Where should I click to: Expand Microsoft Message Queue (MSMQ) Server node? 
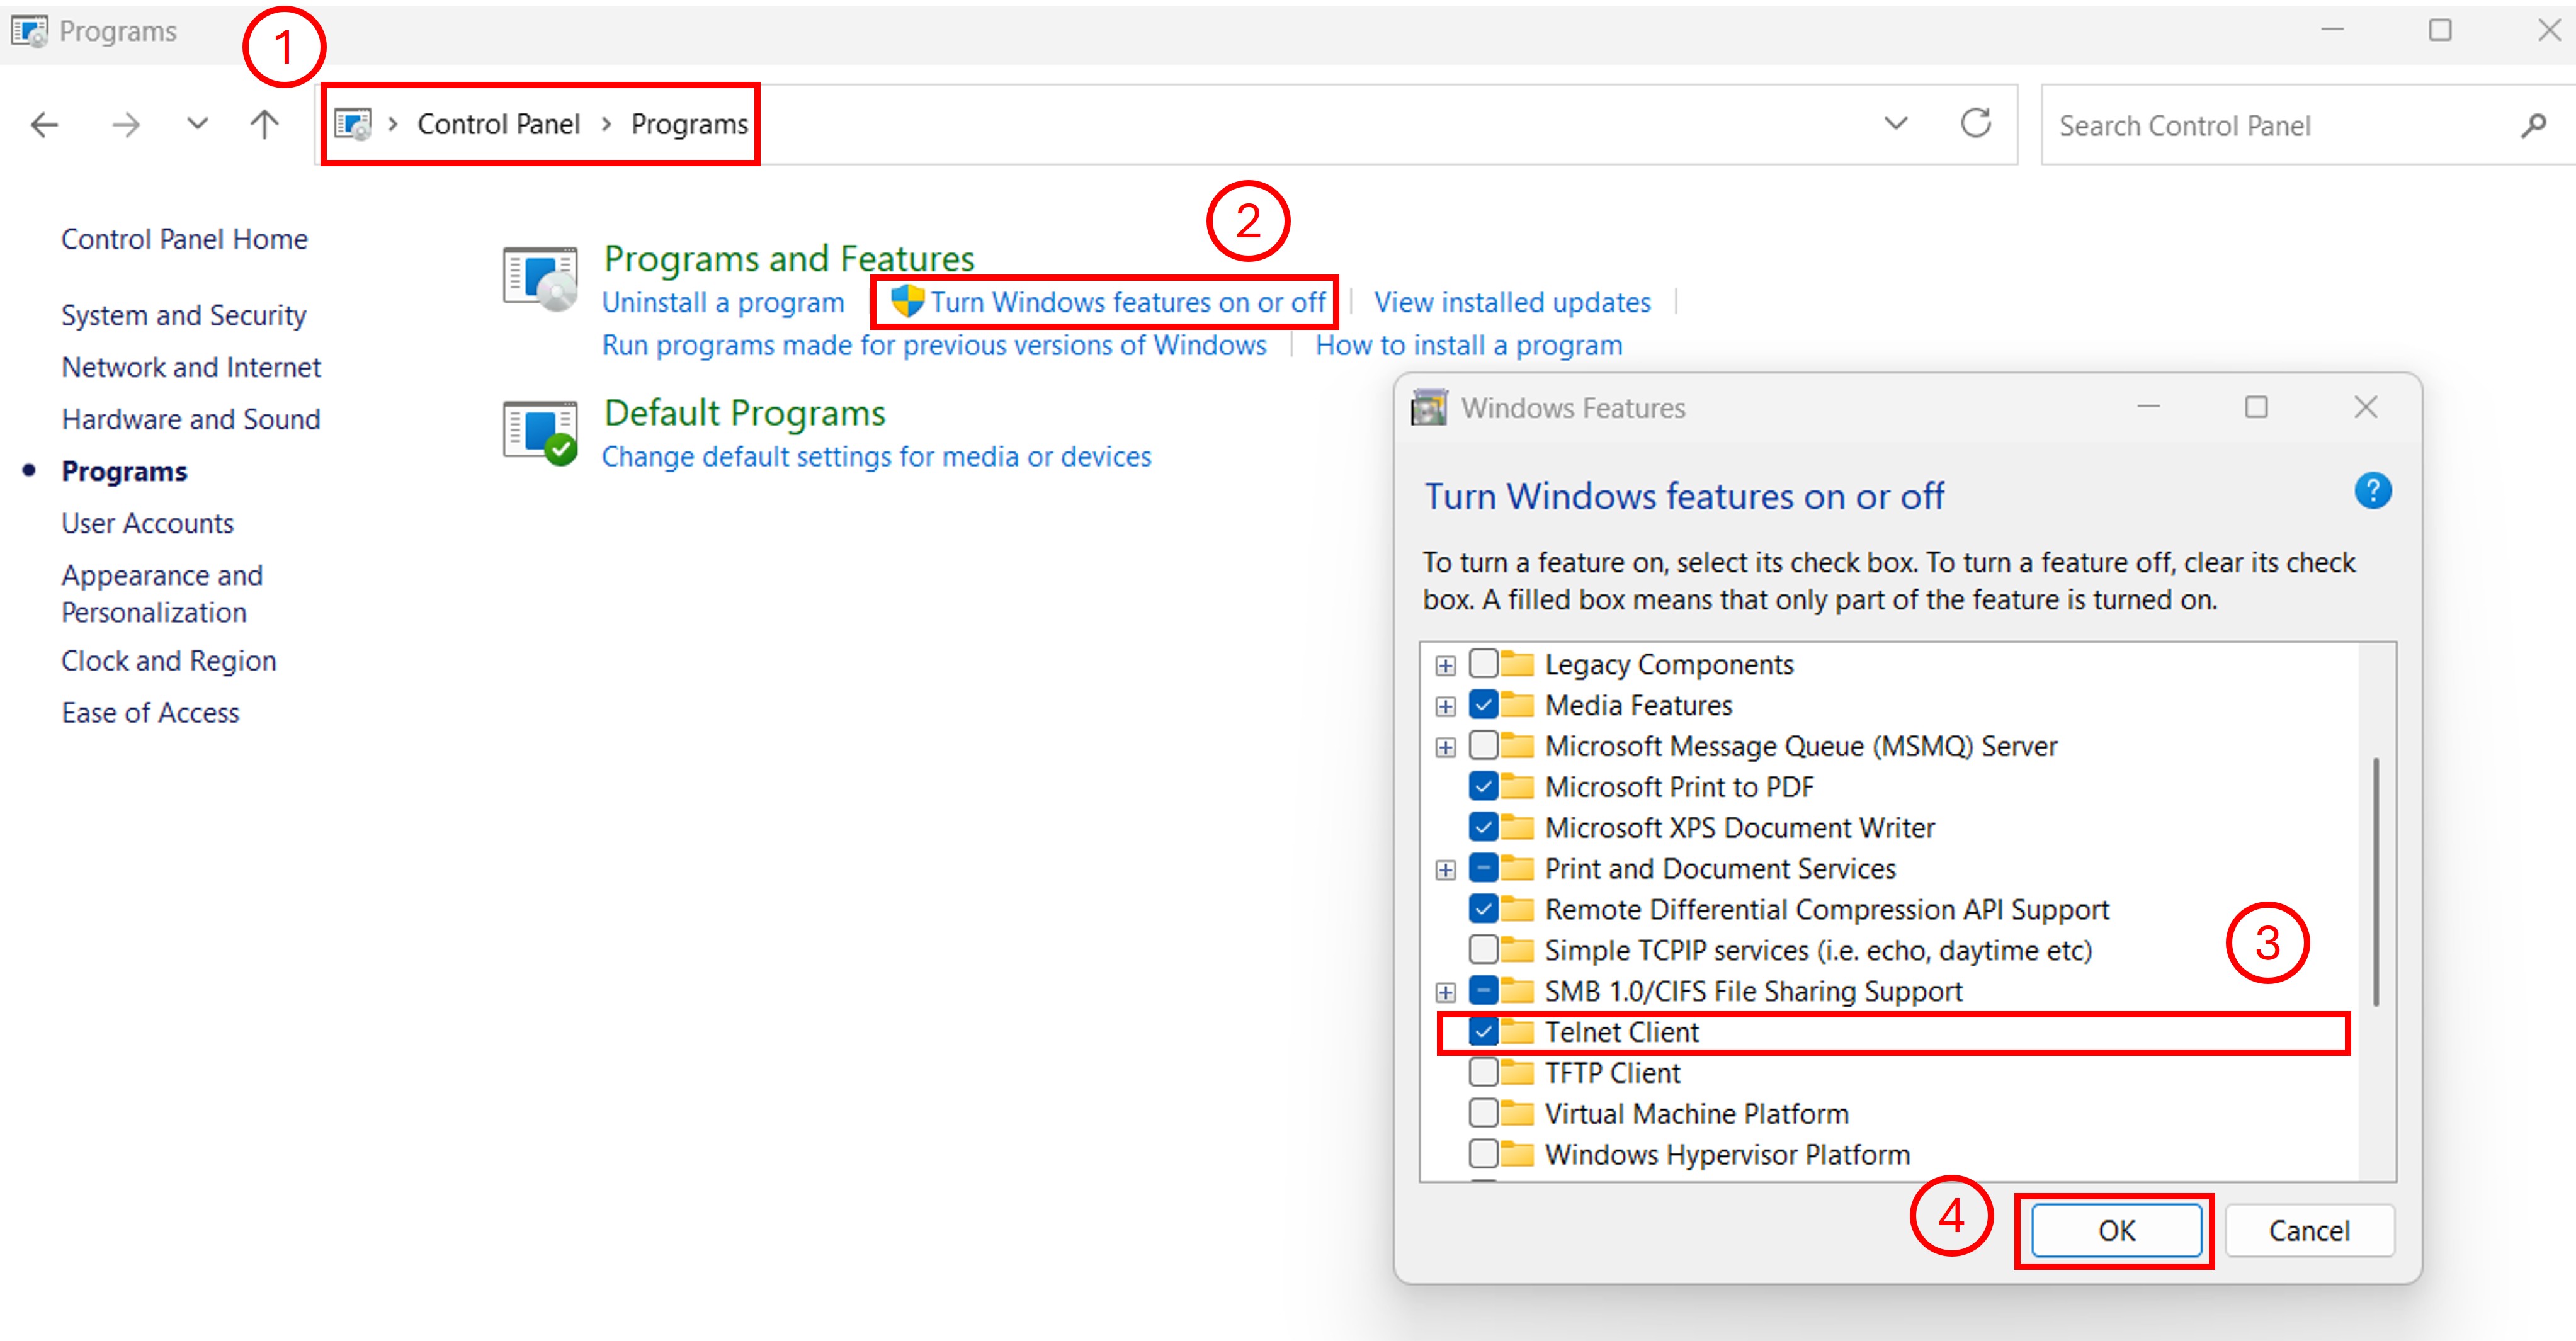pos(1445,748)
